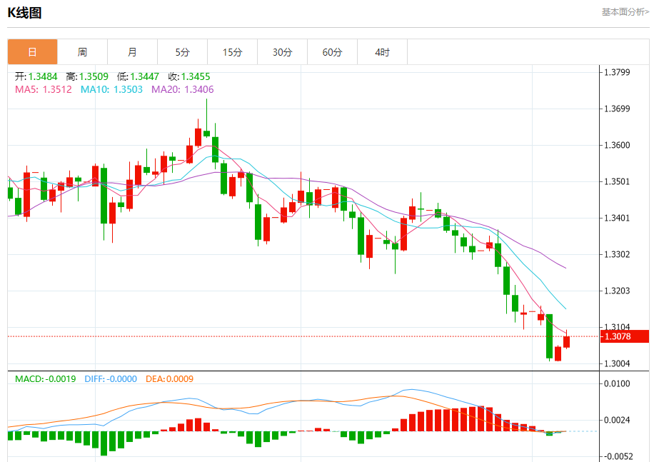
Task: Click the 1.3799 top price axis label
Action: 617,72
